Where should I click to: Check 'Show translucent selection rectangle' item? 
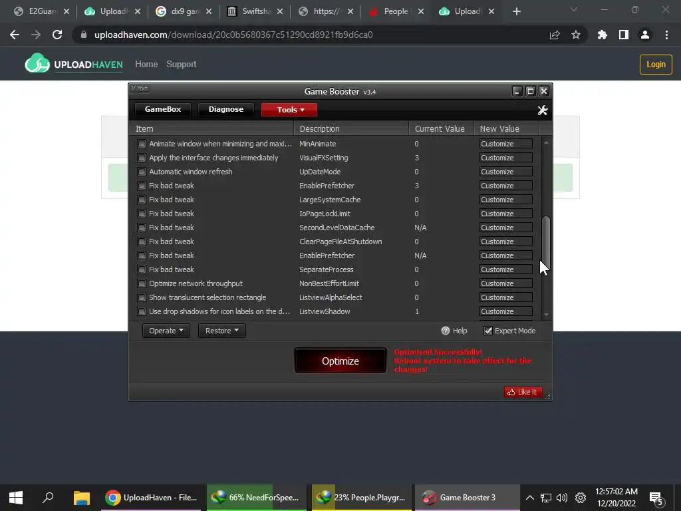(x=141, y=297)
